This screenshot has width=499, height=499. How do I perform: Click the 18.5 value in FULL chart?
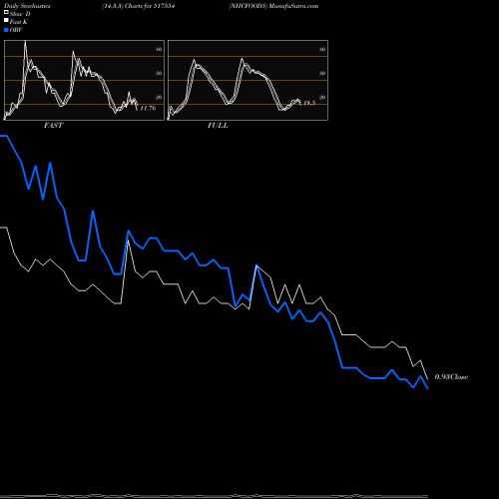(309, 103)
